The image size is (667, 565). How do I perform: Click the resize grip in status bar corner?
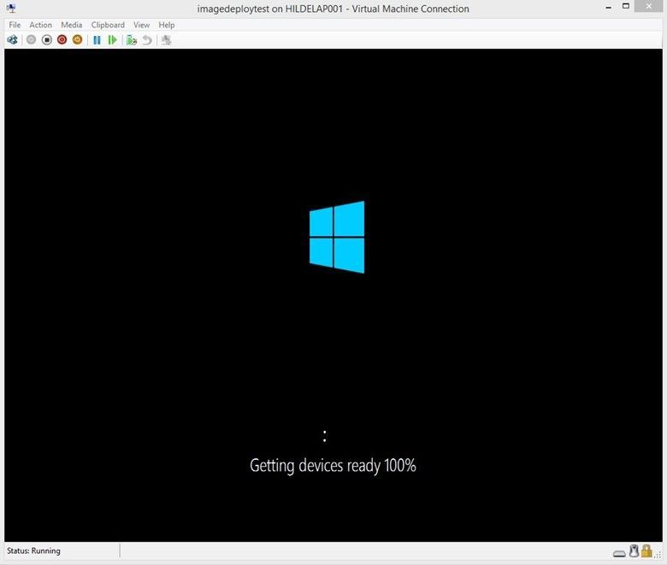tap(658, 555)
